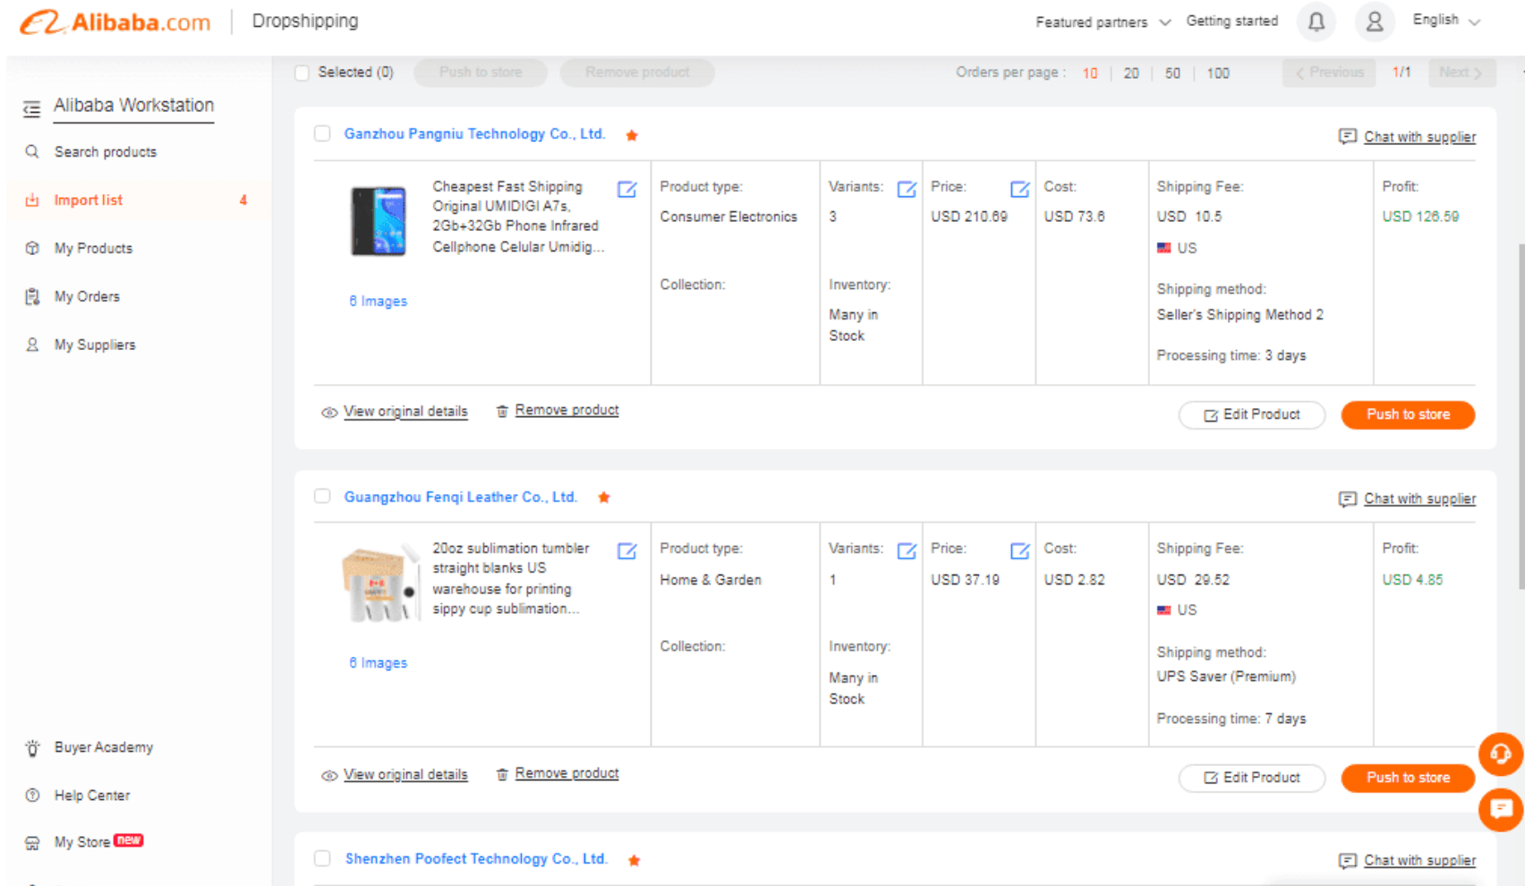The image size is (1525, 886).
Task: Push the UMIDIGI phone product to store
Action: [x=1408, y=414]
